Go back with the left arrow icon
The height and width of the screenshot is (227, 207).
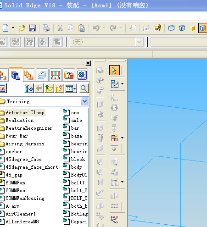coord(39,89)
